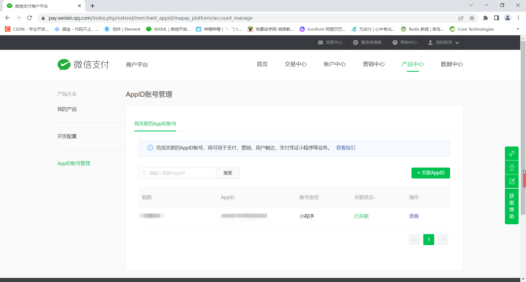Viewport: 526px width, 282px height.
Task: Switch to 我关联的AppID账号 tab
Action: (155, 124)
